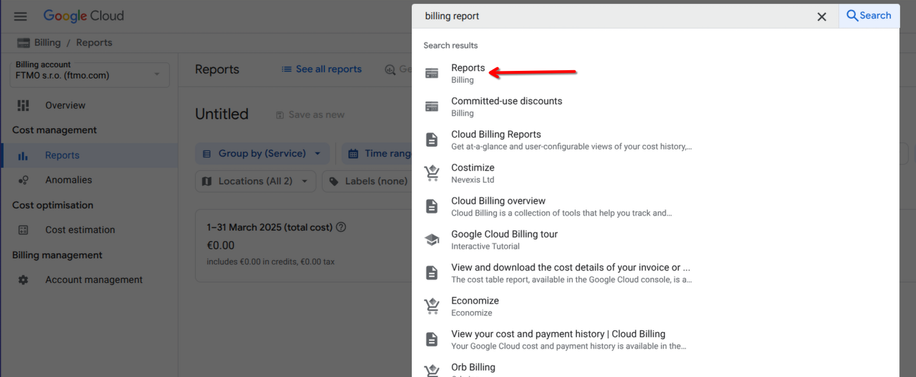Click into the billing report search field
Viewport: 916px width, 377px height.
point(616,17)
